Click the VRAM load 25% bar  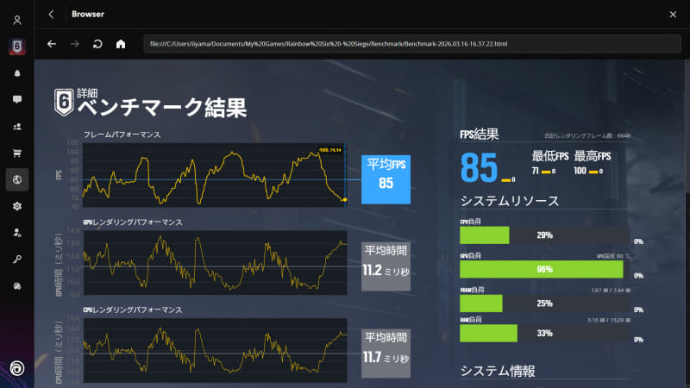[x=545, y=304]
